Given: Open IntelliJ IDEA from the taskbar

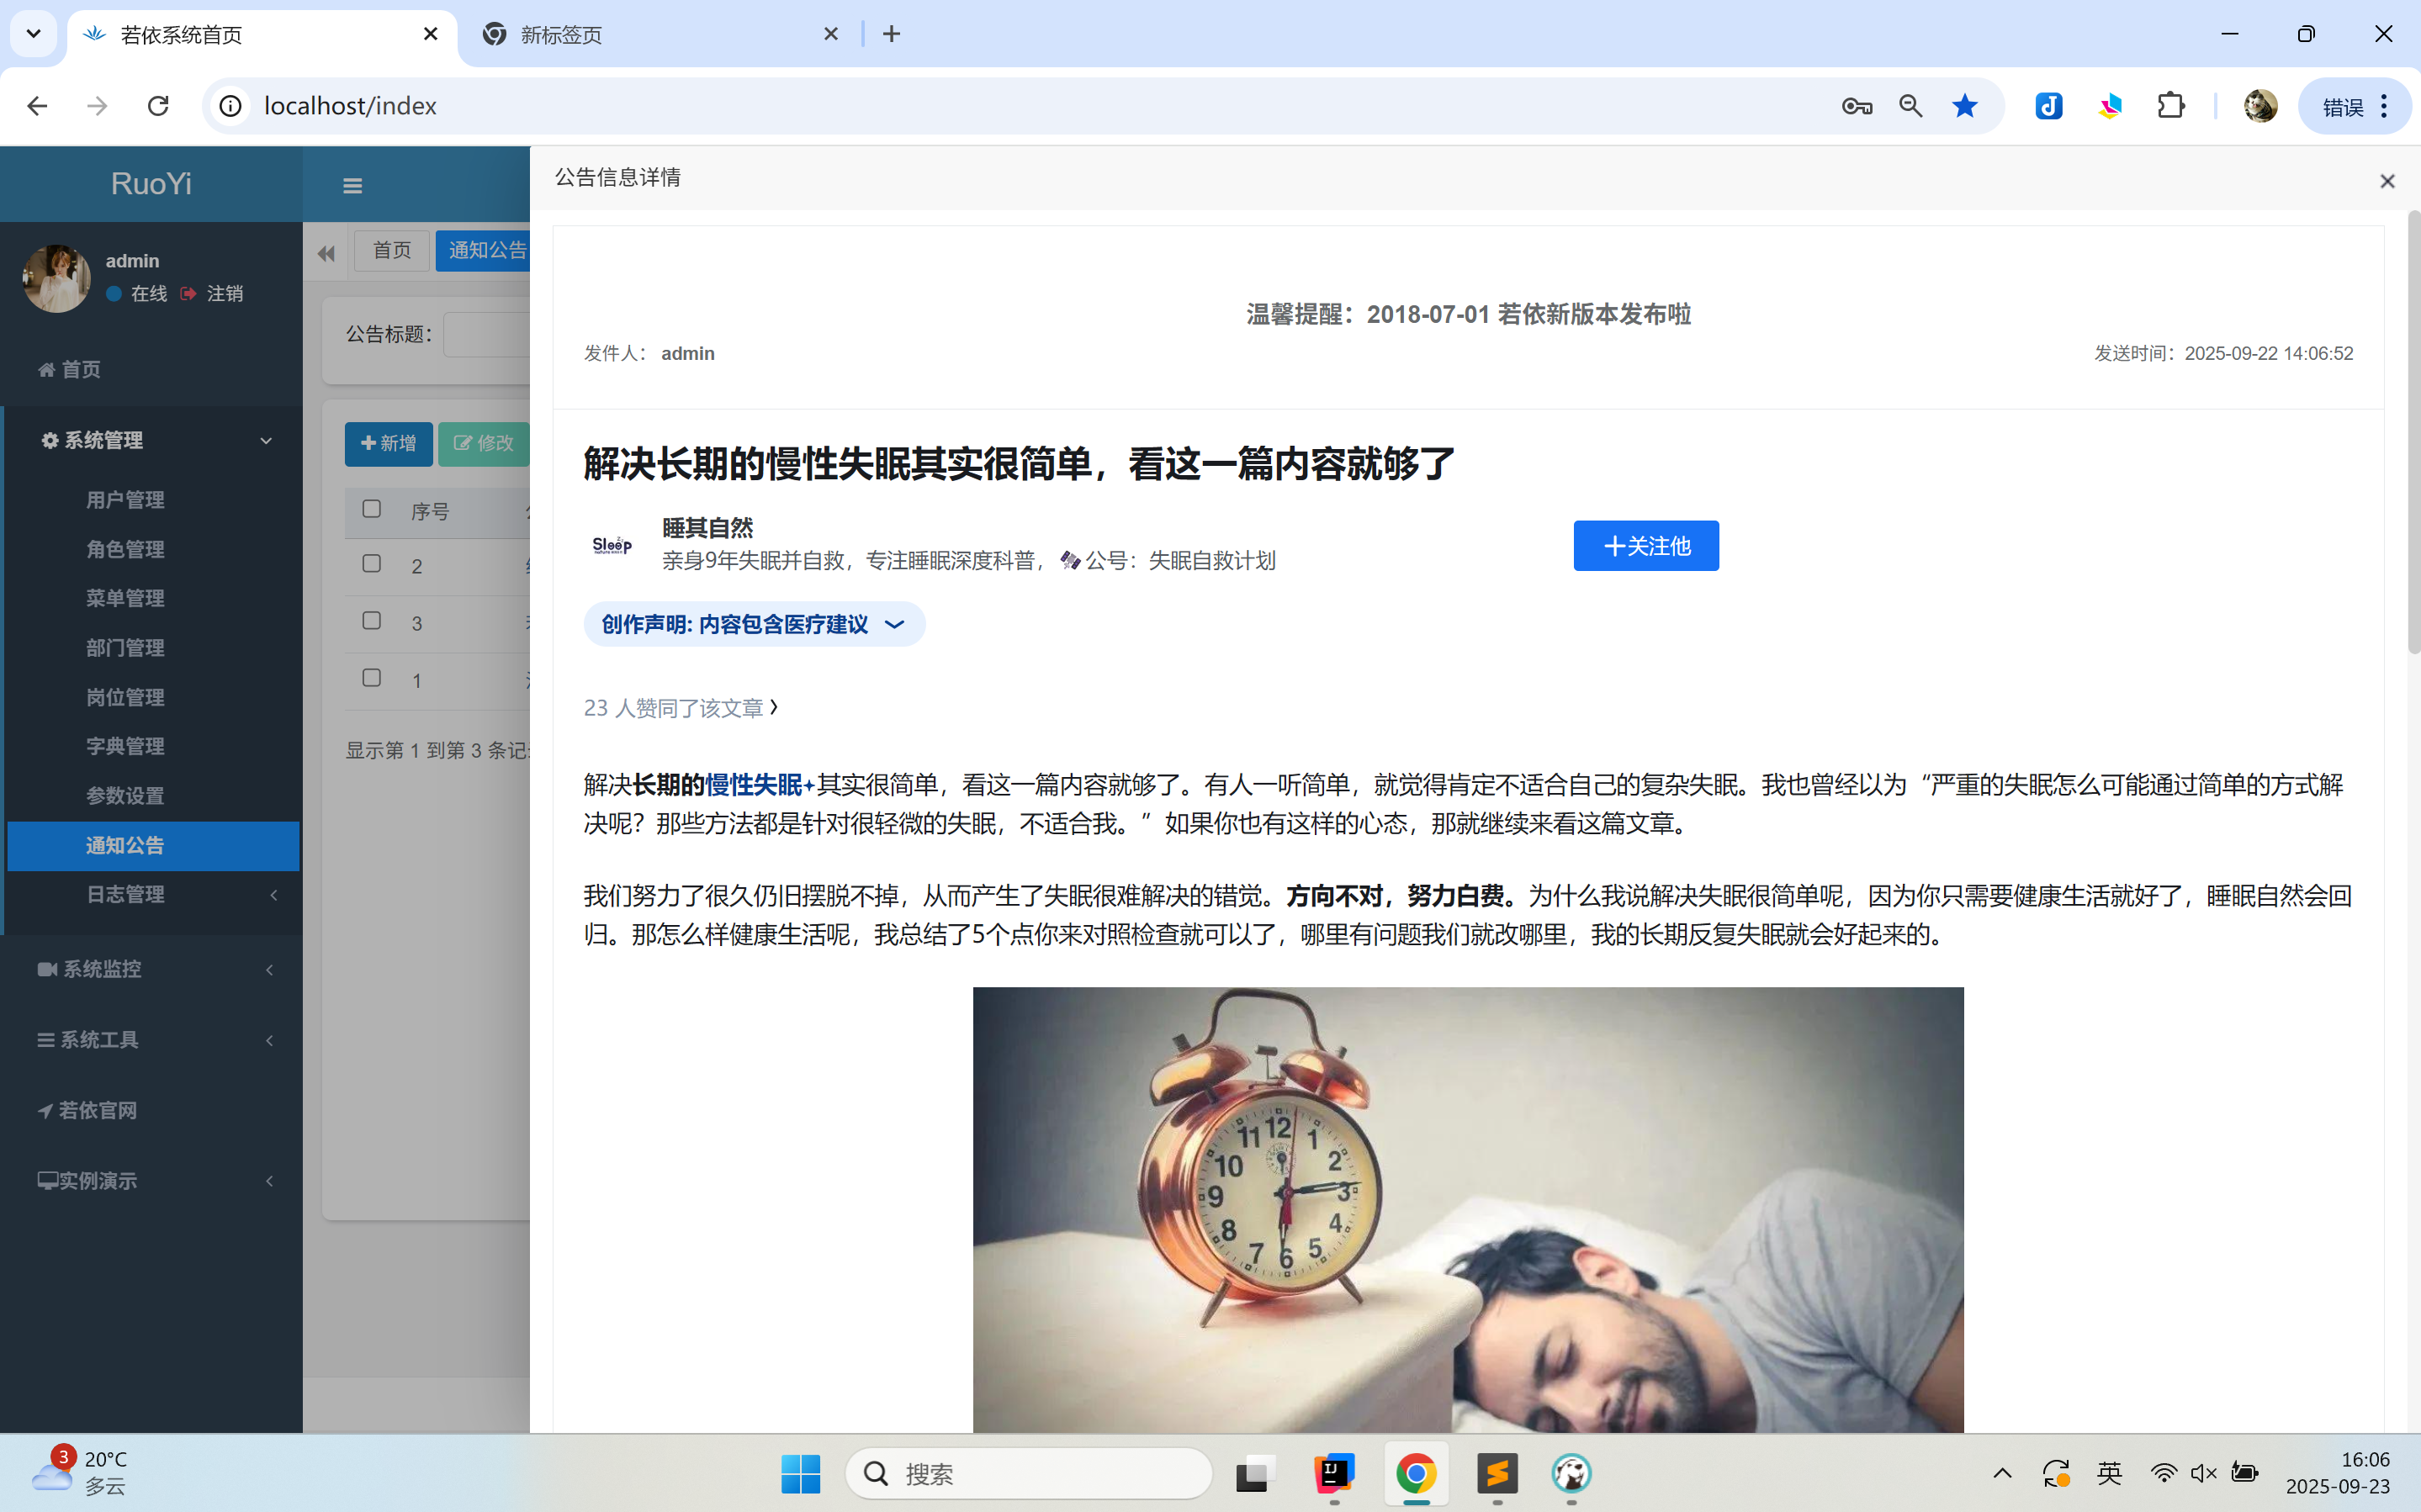Looking at the screenshot, I should (x=1333, y=1473).
